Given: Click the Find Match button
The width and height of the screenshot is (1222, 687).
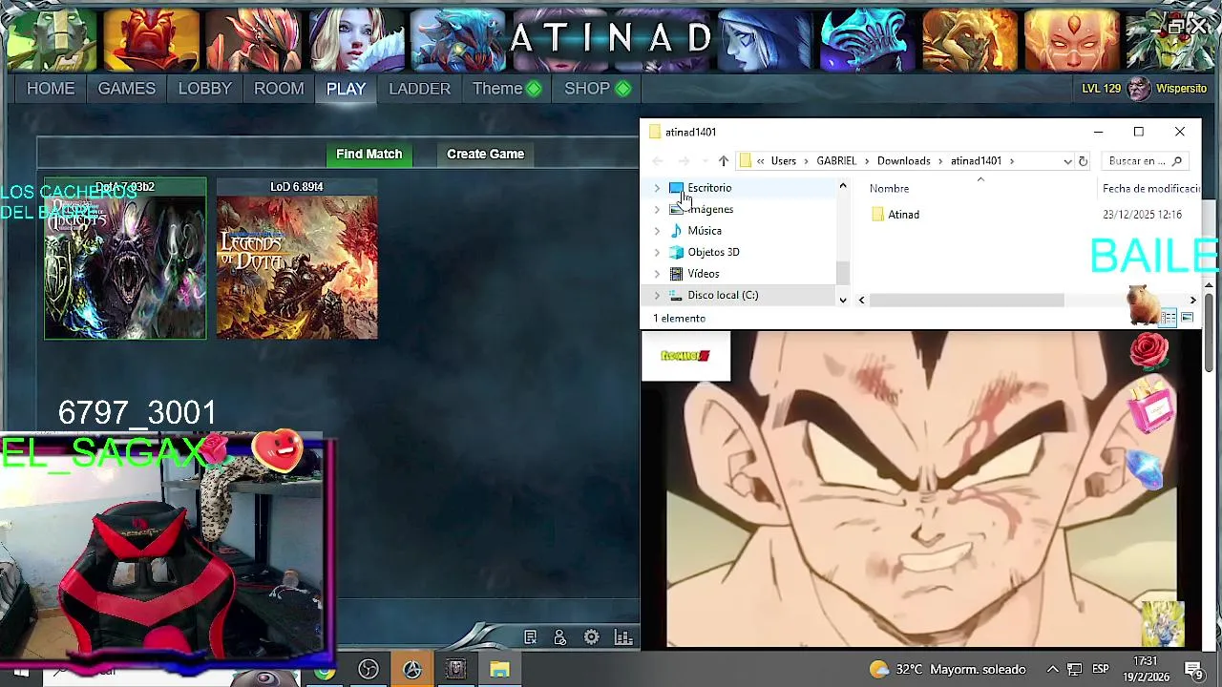Looking at the screenshot, I should (369, 154).
